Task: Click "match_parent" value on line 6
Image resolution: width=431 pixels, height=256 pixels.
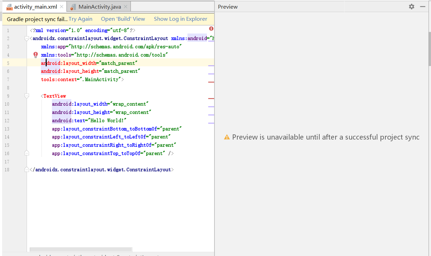Action: coord(121,71)
